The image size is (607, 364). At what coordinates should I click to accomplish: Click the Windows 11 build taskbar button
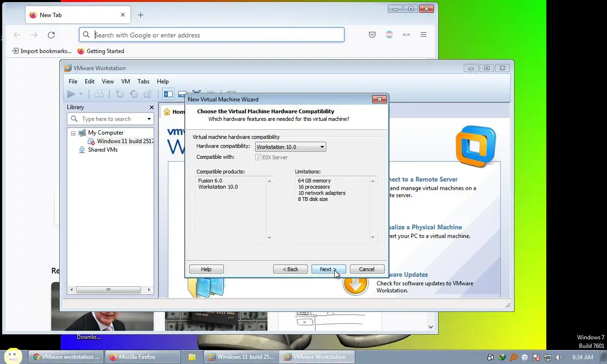click(x=240, y=357)
